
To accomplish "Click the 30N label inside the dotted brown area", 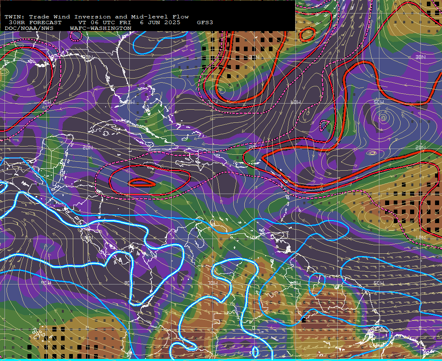I will tap(254, 57).
